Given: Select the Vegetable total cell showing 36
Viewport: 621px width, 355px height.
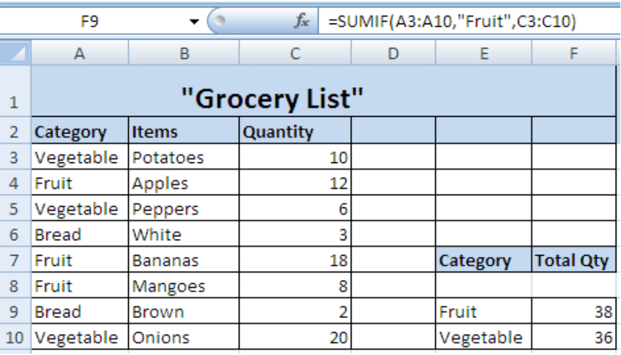Looking at the screenshot, I should [x=573, y=338].
